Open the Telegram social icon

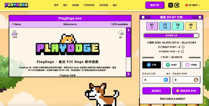[x=177, y=5]
